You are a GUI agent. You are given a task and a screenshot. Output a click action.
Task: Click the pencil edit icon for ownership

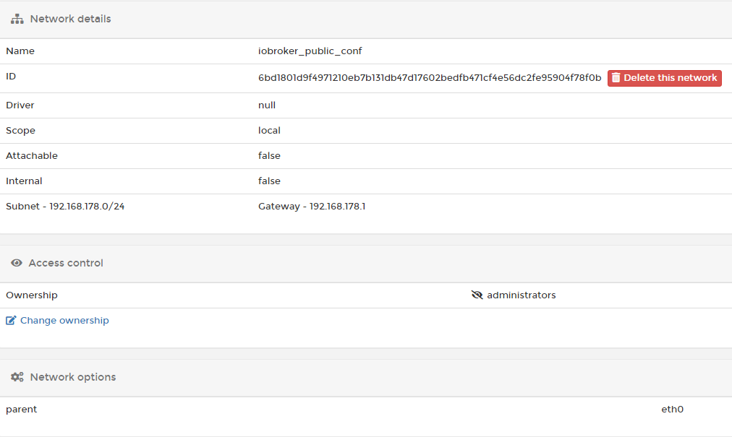(x=11, y=320)
